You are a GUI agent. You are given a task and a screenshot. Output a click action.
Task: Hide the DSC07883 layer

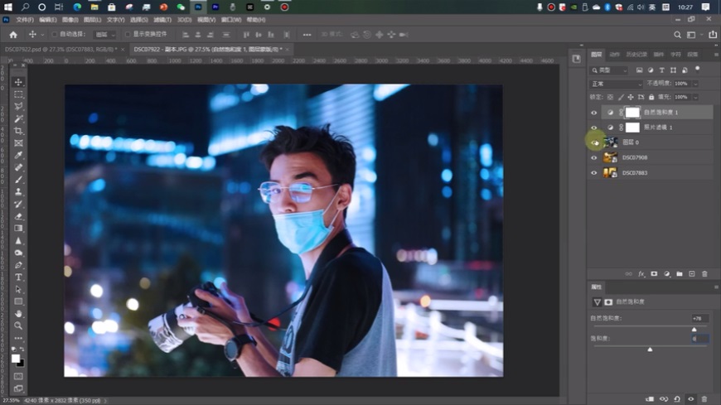coord(594,173)
